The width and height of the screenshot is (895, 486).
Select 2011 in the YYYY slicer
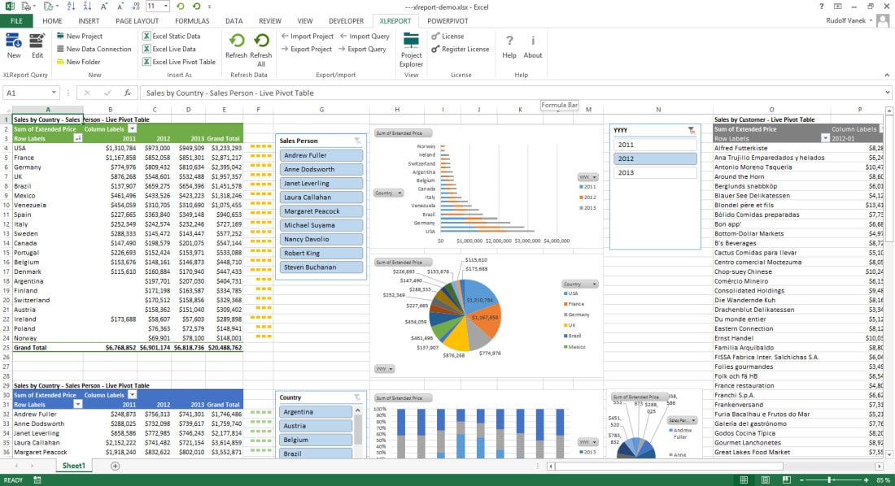[x=655, y=145]
